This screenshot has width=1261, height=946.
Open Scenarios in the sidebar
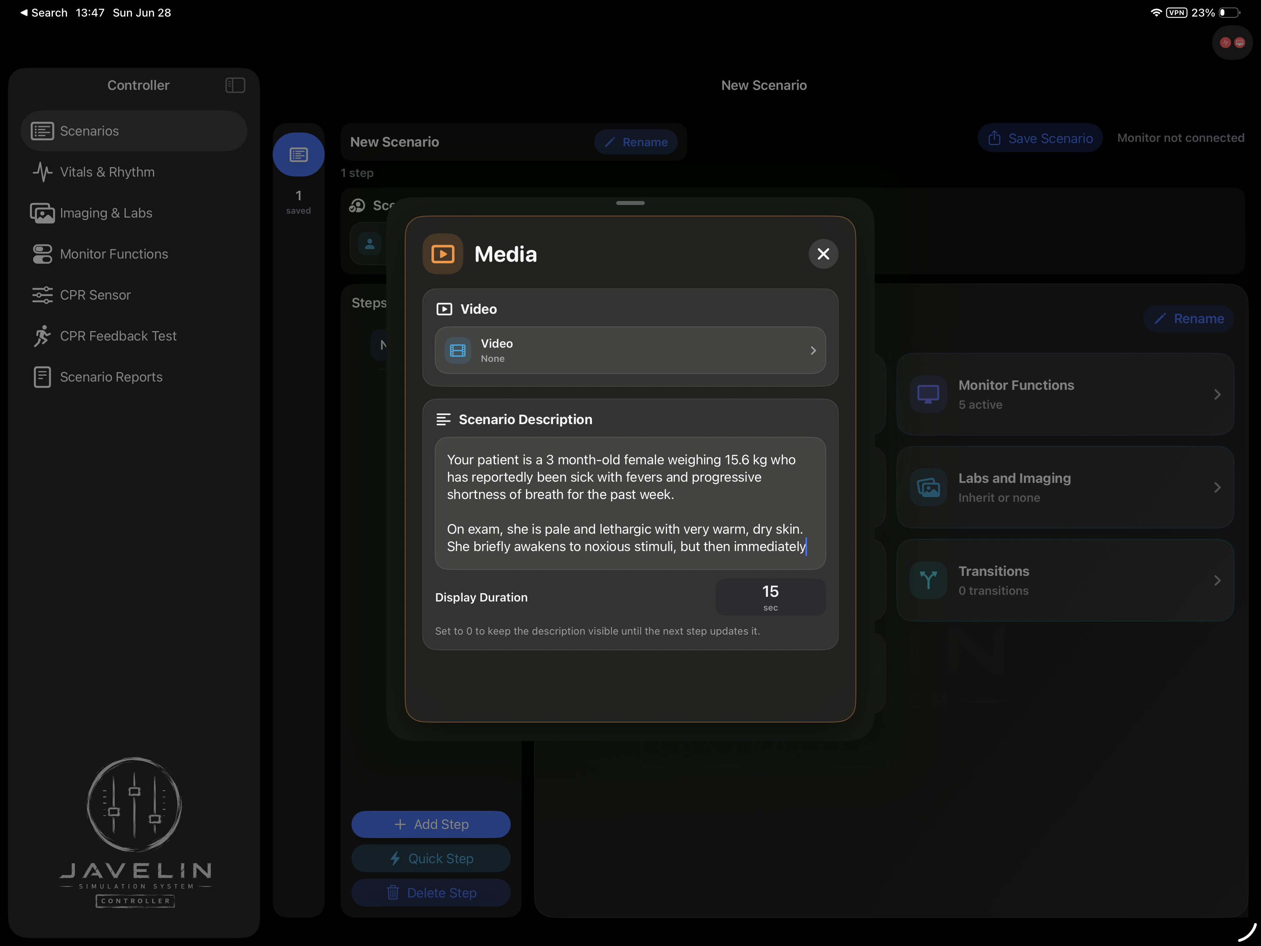pyautogui.click(x=134, y=130)
